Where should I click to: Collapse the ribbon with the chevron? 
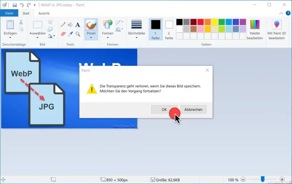pyautogui.click(x=281, y=13)
